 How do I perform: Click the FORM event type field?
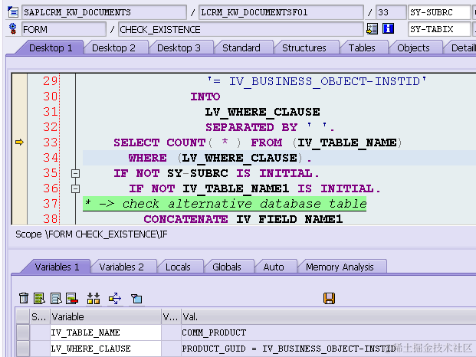click(64, 29)
